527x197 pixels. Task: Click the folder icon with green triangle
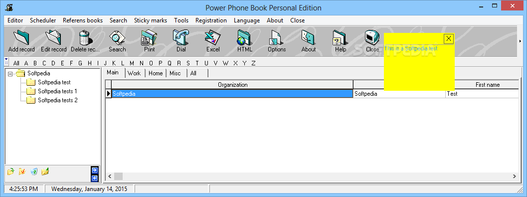(45, 172)
